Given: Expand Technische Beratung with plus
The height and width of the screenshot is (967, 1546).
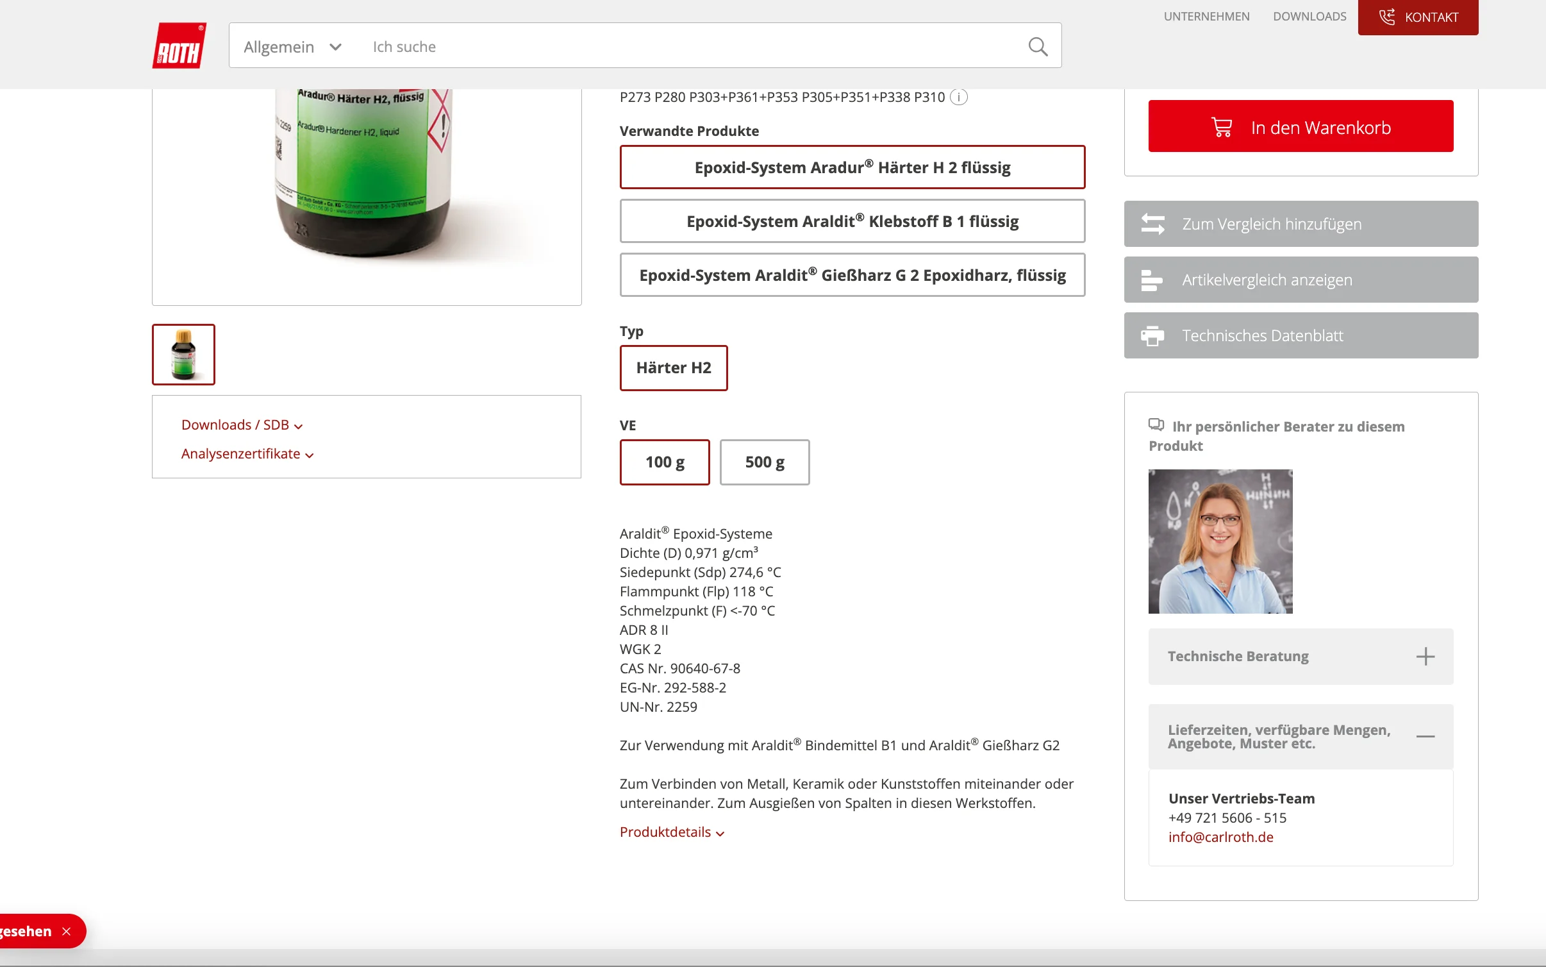Looking at the screenshot, I should coord(1425,656).
